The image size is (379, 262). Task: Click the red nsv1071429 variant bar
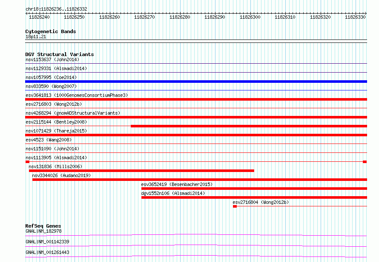point(196,135)
